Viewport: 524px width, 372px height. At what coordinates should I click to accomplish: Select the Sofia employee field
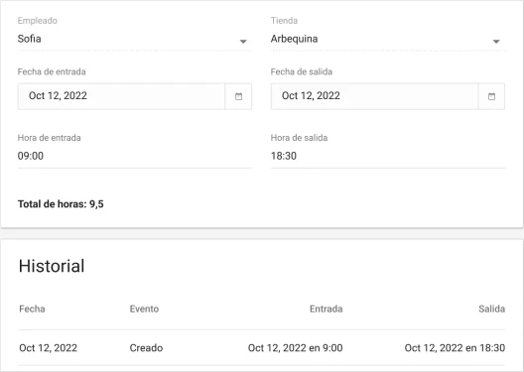134,39
